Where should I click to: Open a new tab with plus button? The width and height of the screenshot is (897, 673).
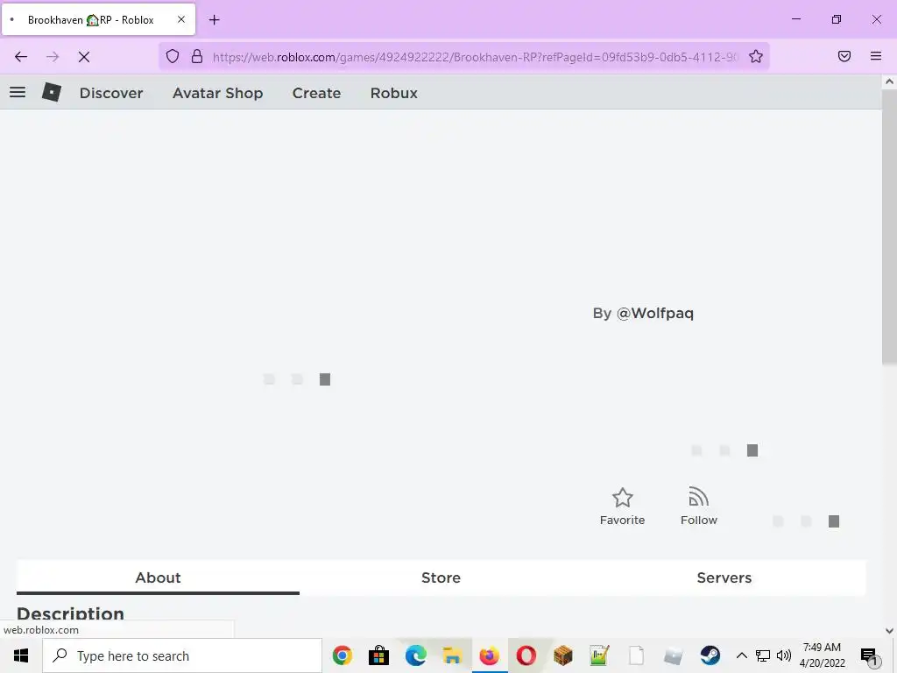point(215,20)
